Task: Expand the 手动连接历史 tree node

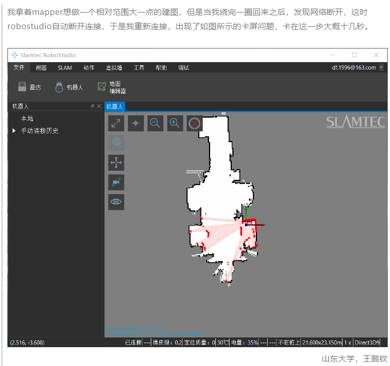Action: 14,131
